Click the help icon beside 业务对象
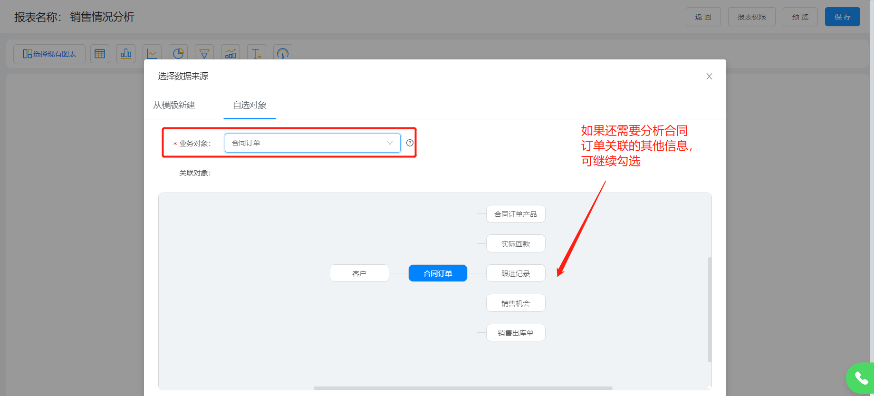The image size is (874, 396). coord(410,143)
